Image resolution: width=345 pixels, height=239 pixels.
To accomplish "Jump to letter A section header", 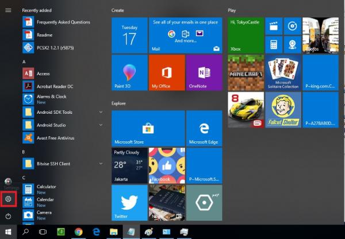I will click(x=24, y=61).
